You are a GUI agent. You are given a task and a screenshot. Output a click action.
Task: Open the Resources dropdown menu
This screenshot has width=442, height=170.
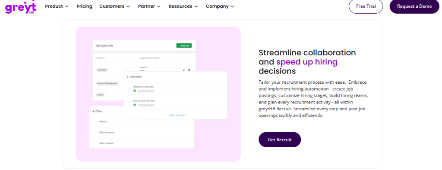click(183, 6)
